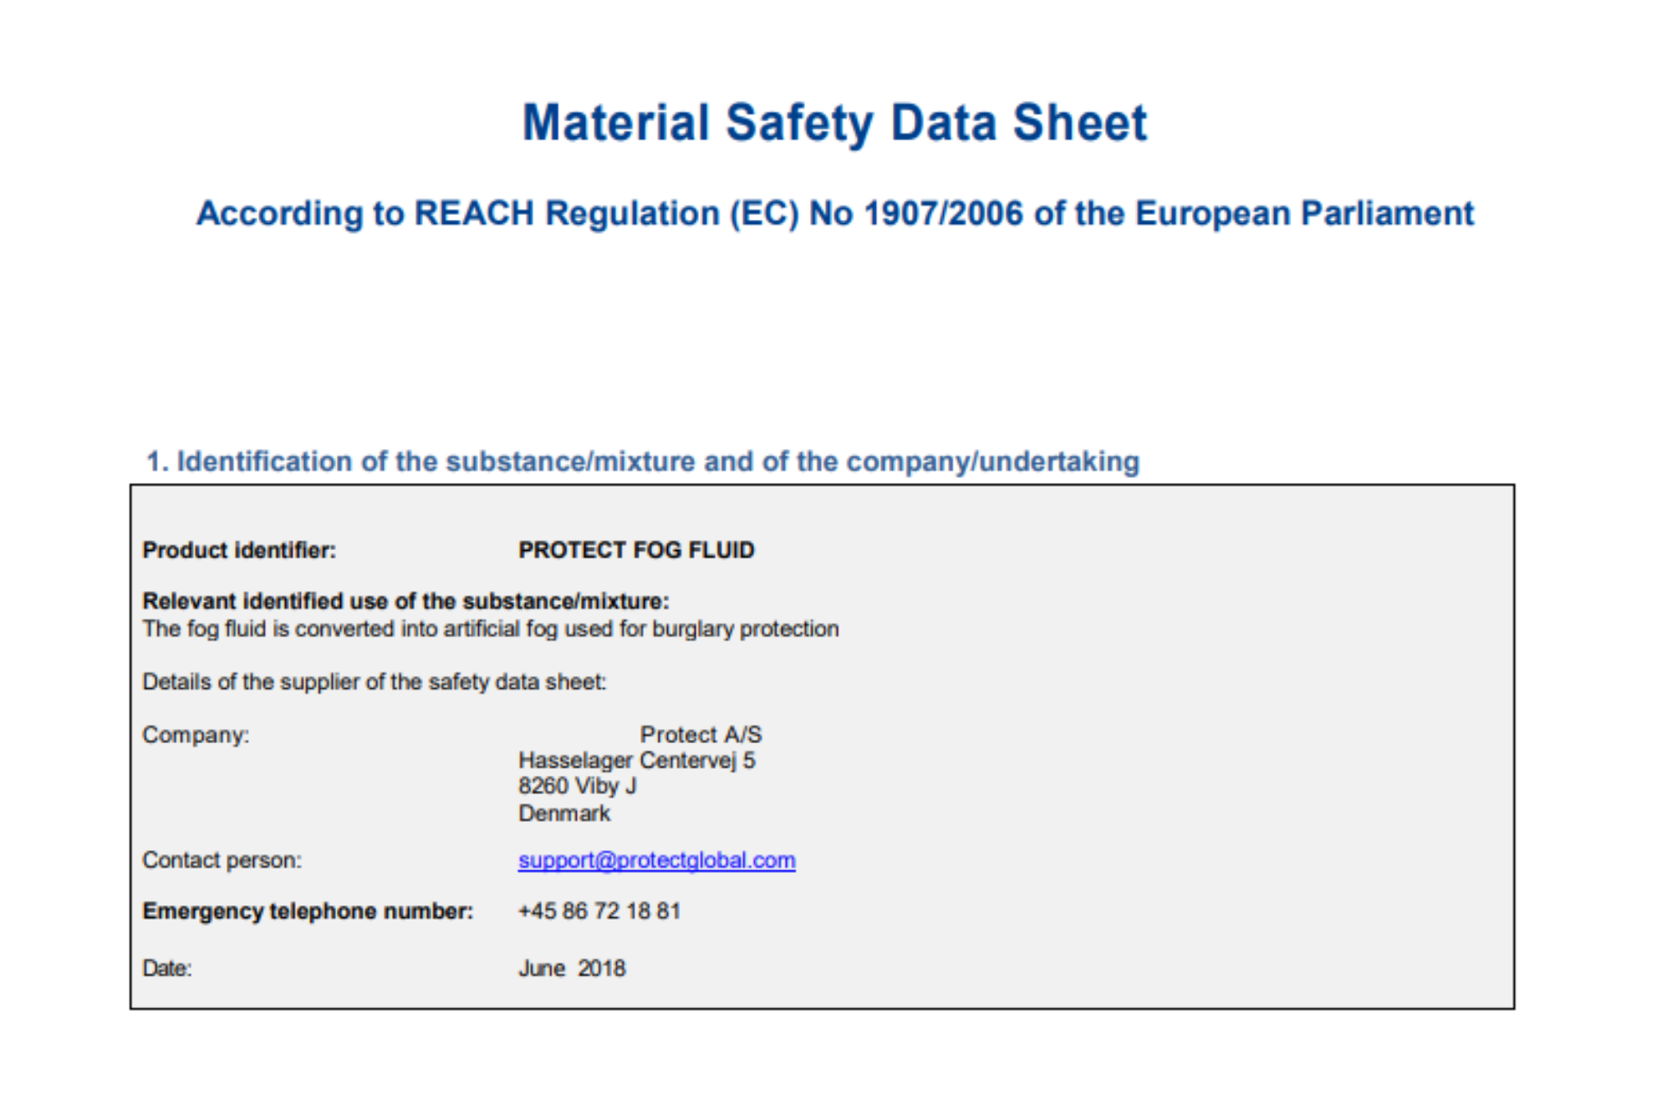
Task: Click the Protect A/S company name
Action: pyautogui.click(x=701, y=735)
